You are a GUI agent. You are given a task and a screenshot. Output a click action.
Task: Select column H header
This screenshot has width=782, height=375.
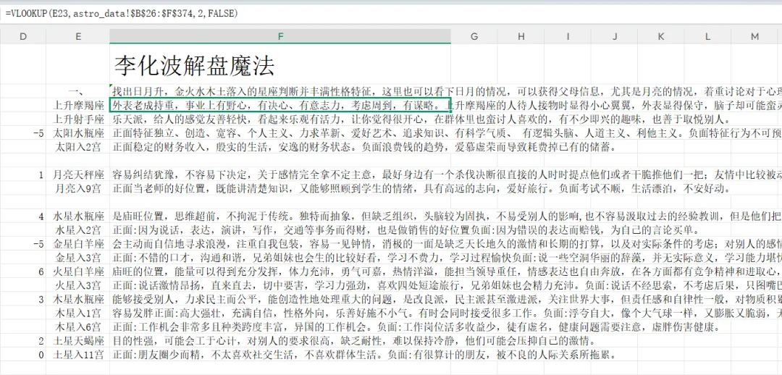pyautogui.click(x=521, y=36)
